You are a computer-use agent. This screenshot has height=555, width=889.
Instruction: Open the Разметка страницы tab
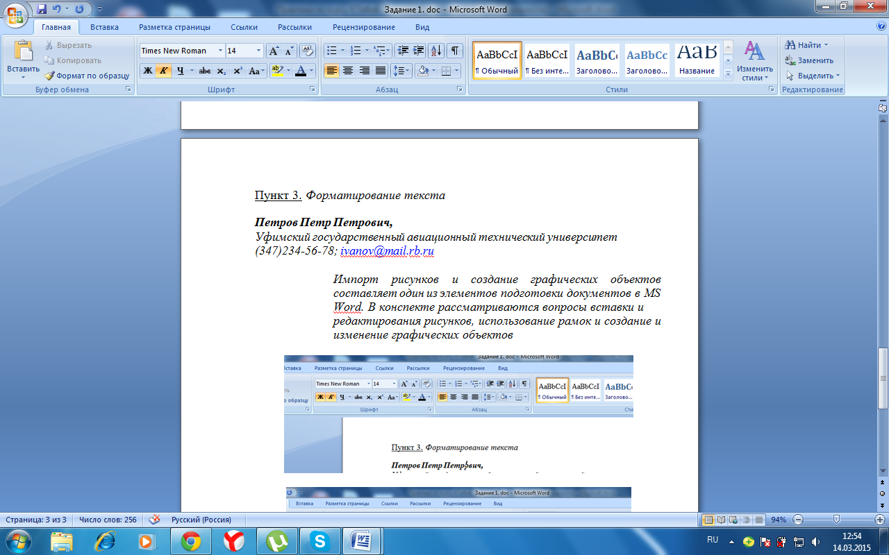point(174,27)
